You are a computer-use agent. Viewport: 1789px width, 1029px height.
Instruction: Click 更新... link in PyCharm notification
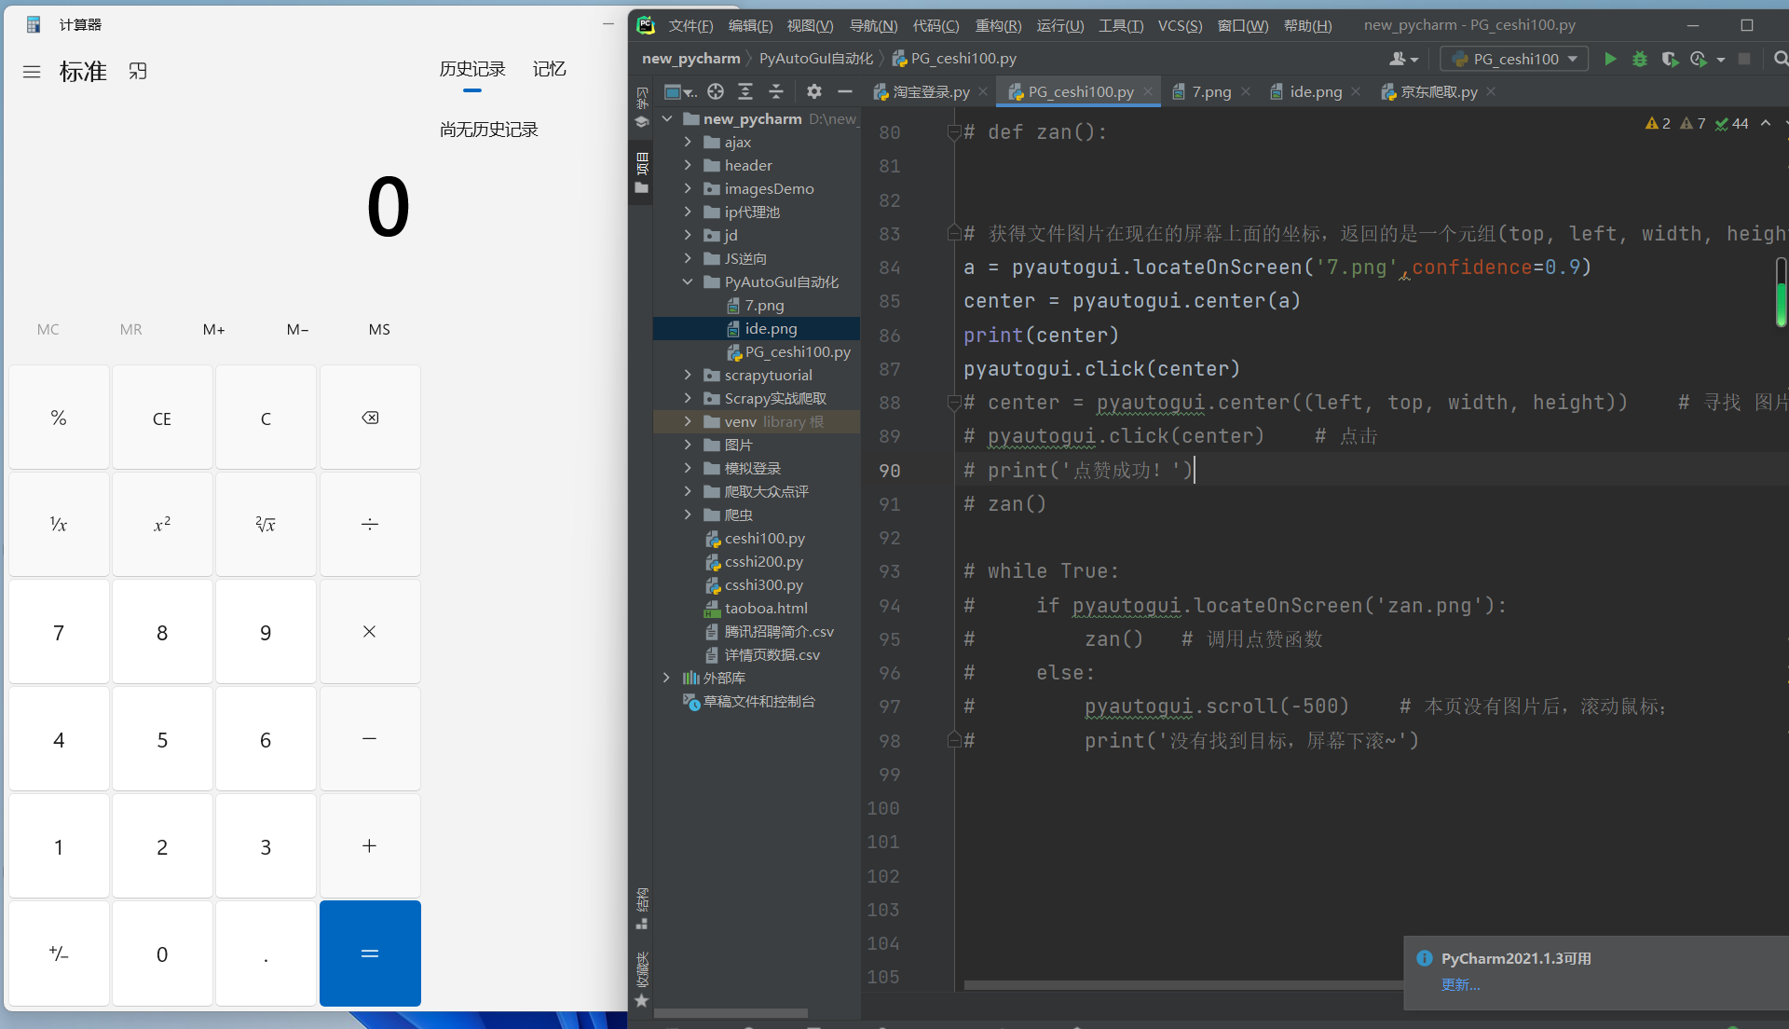pyautogui.click(x=1460, y=985)
